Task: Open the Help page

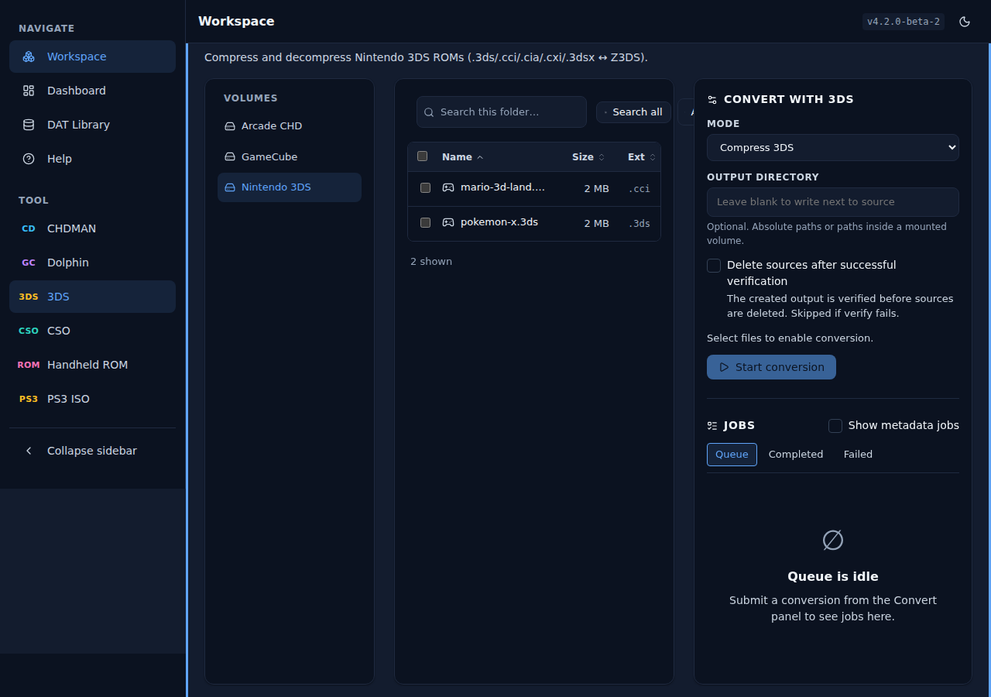Action: (93, 159)
